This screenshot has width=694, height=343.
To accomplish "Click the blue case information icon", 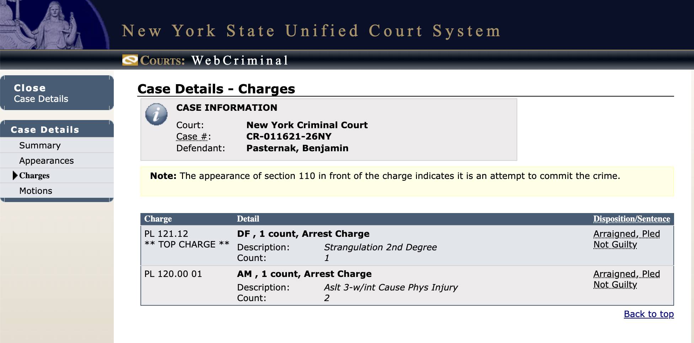I will pos(156,114).
